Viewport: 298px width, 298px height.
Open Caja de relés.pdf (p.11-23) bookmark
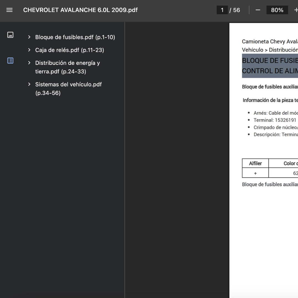point(70,50)
